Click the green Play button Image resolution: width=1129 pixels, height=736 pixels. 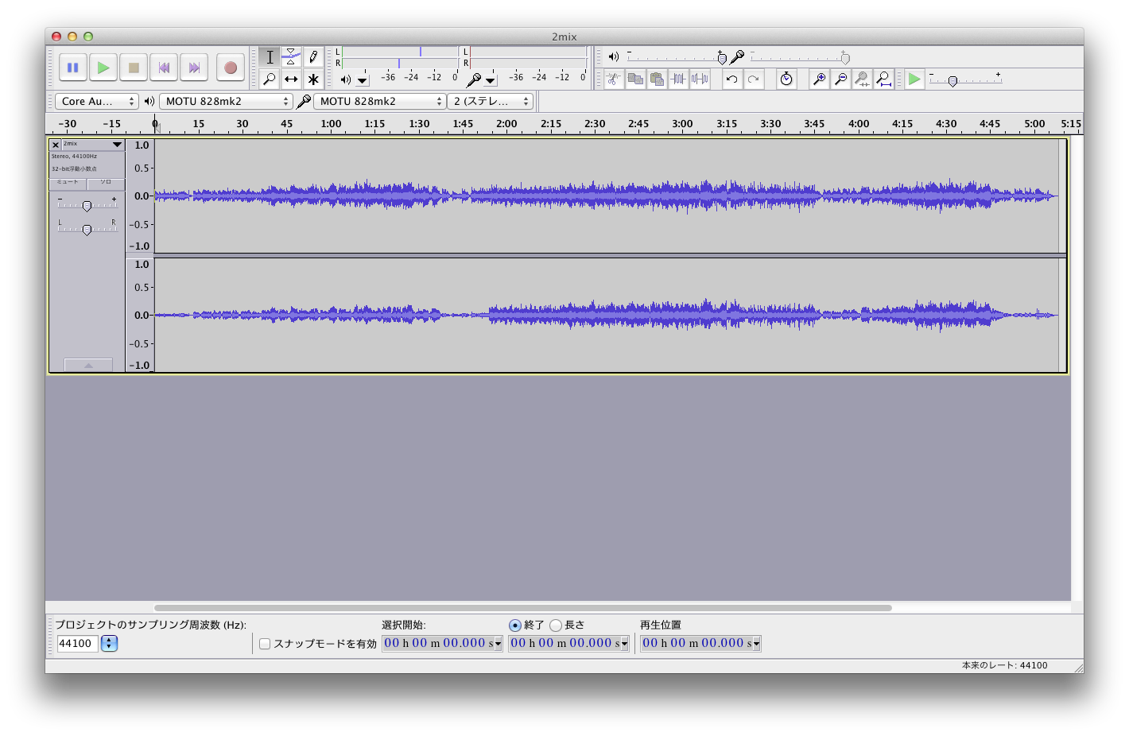click(103, 68)
